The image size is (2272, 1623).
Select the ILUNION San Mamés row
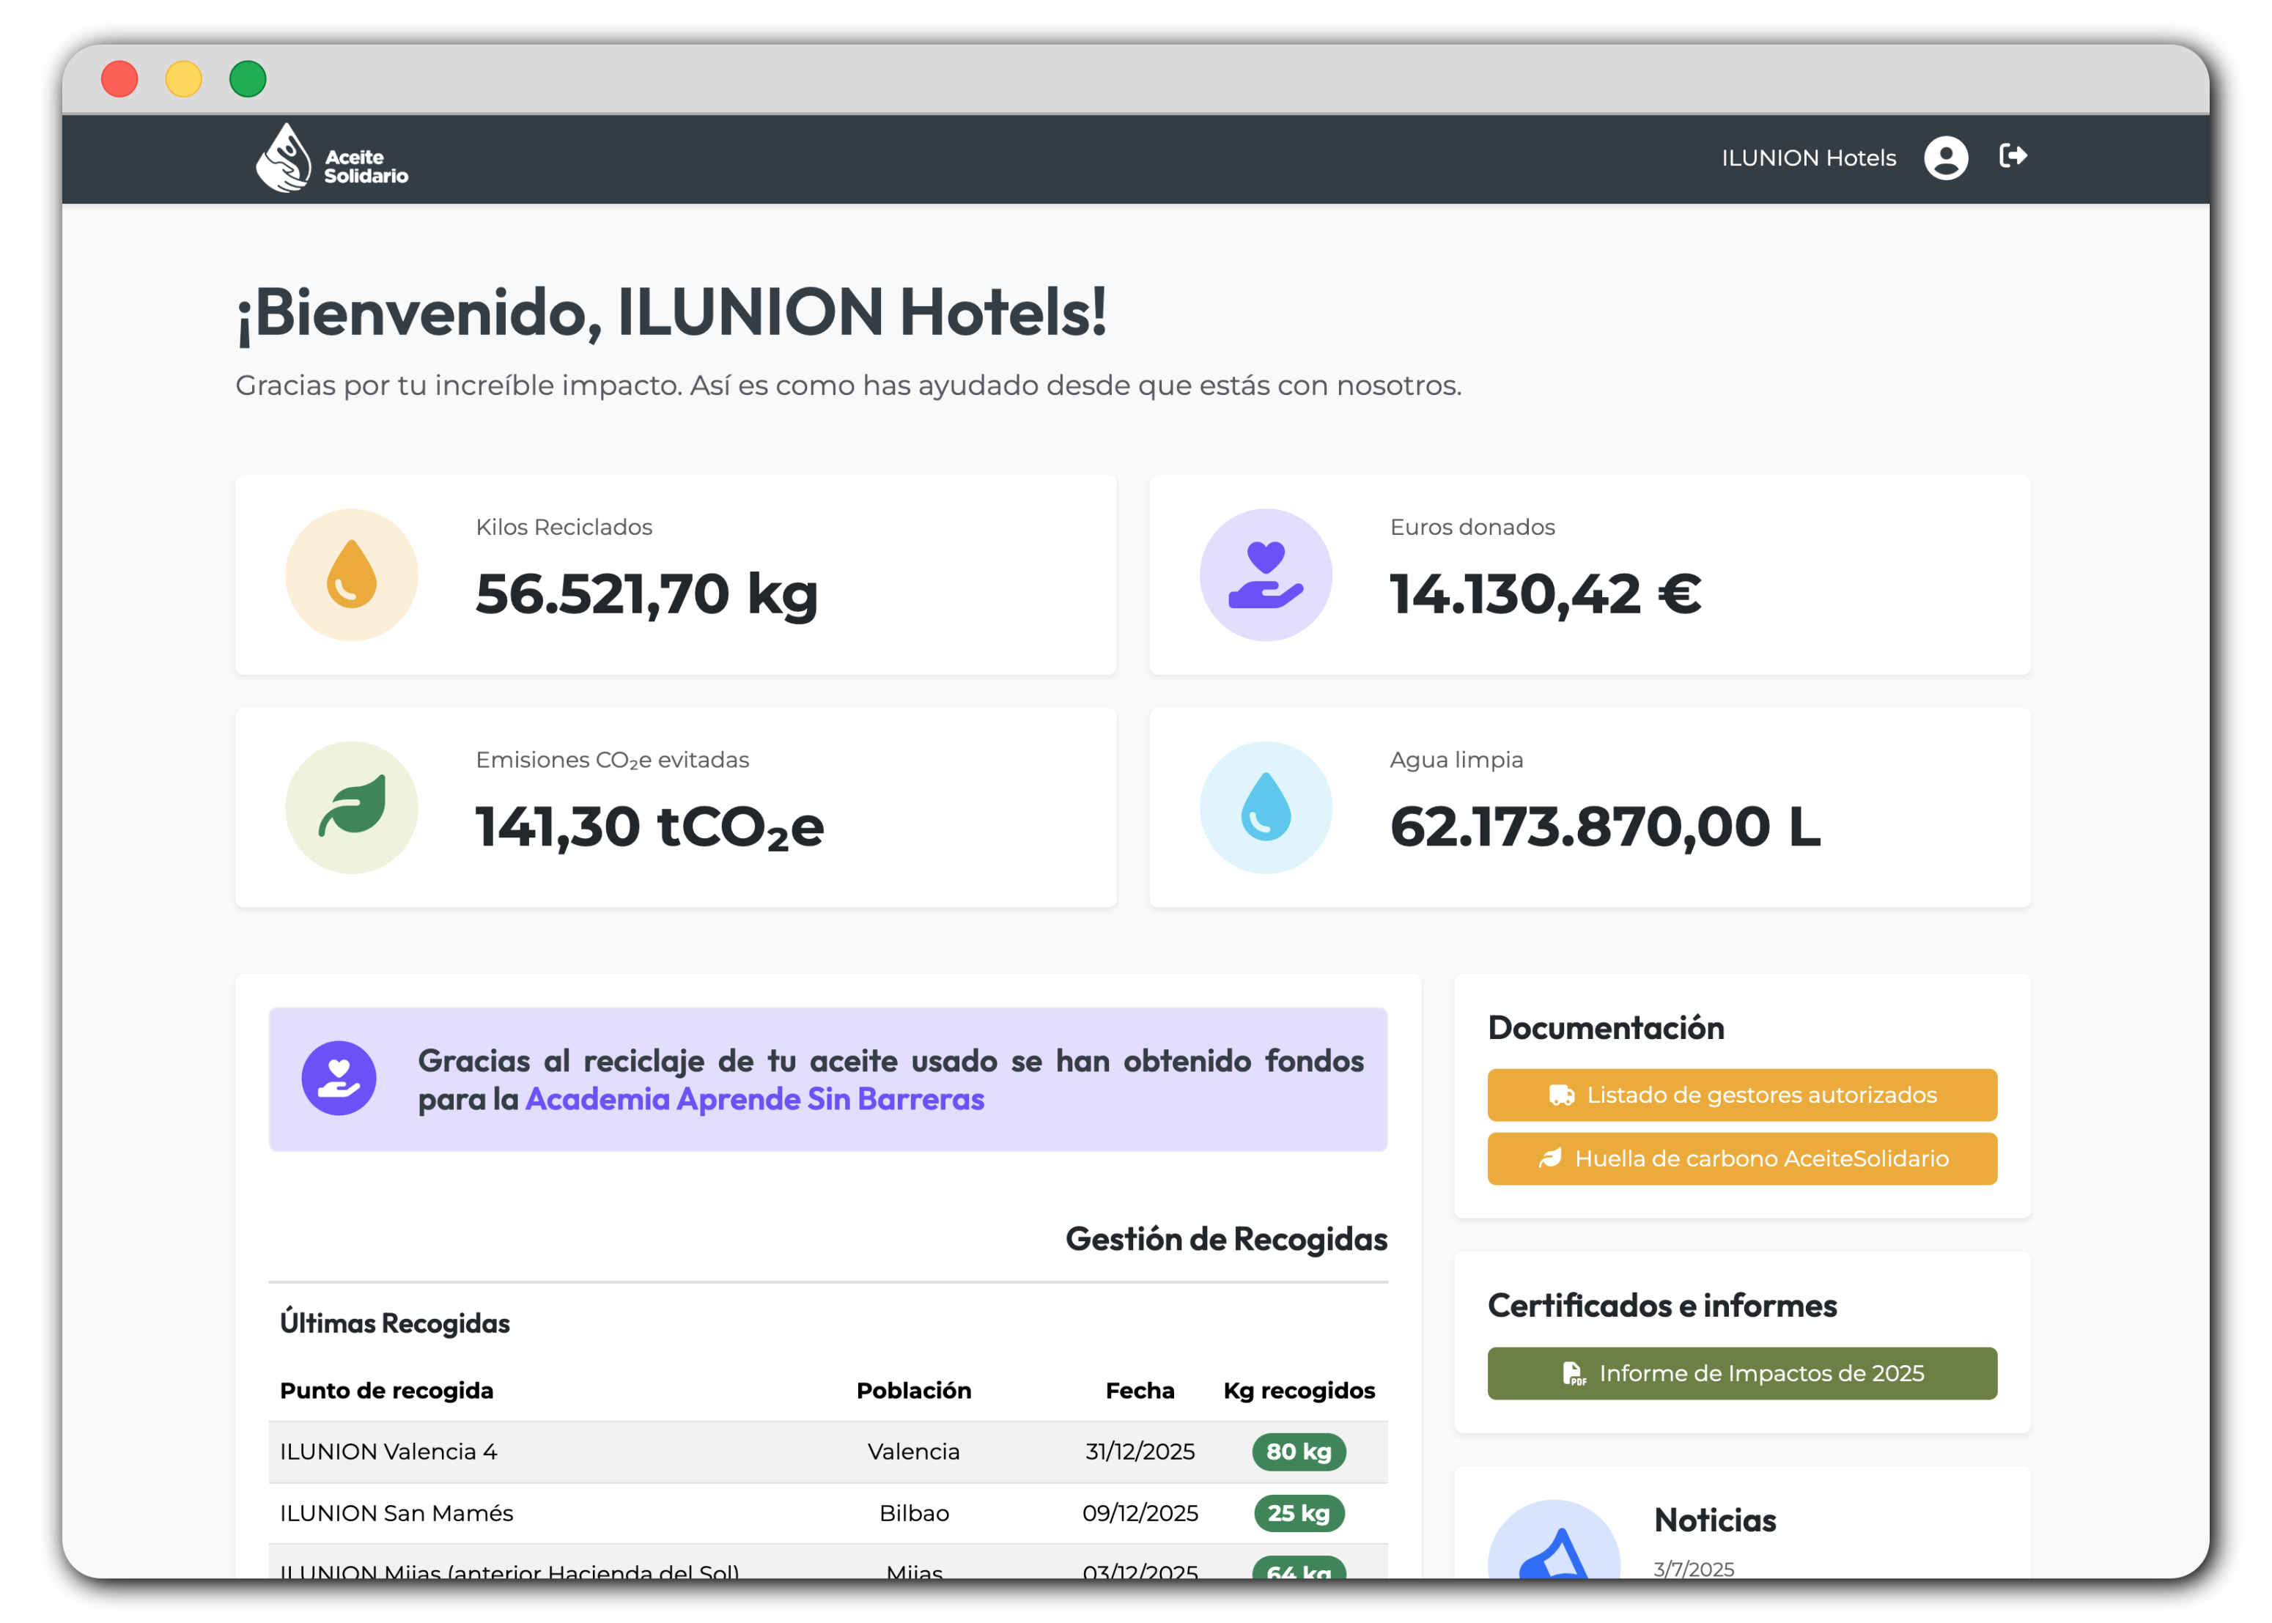(x=397, y=1513)
